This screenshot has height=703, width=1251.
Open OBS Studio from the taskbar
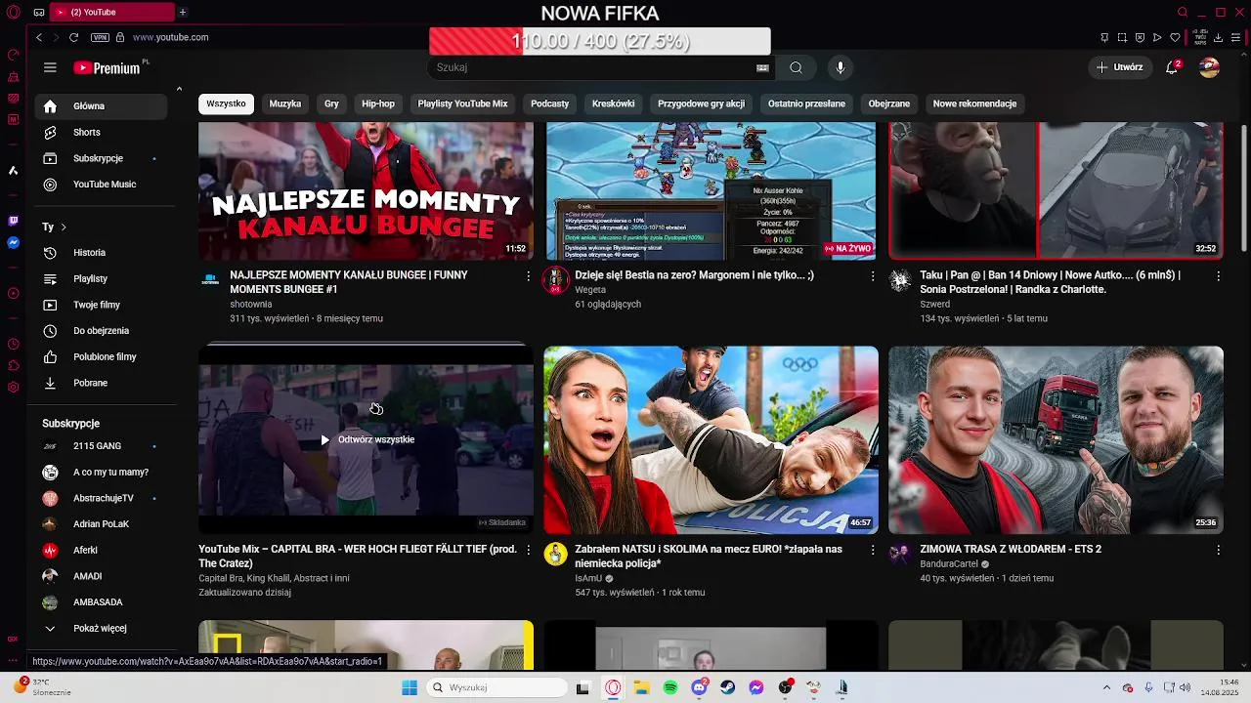point(785,687)
